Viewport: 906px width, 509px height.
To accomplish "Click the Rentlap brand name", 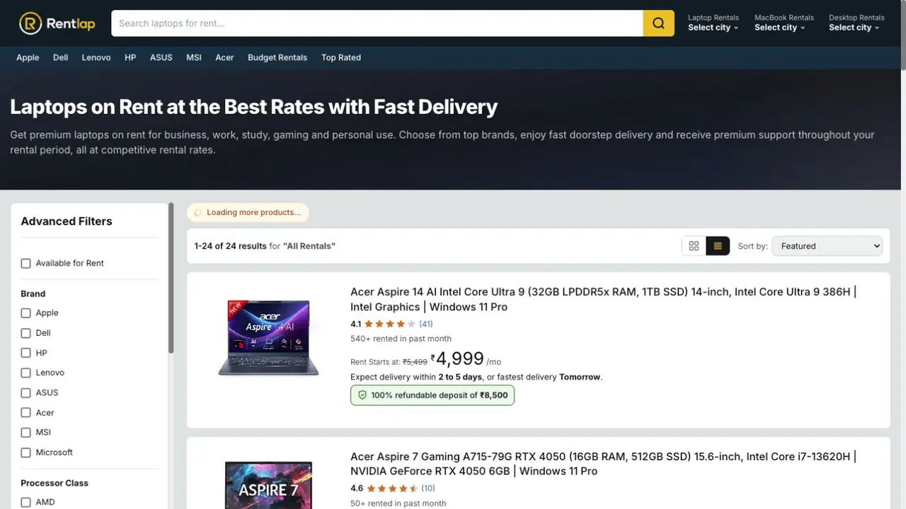I will click(71, 23).
